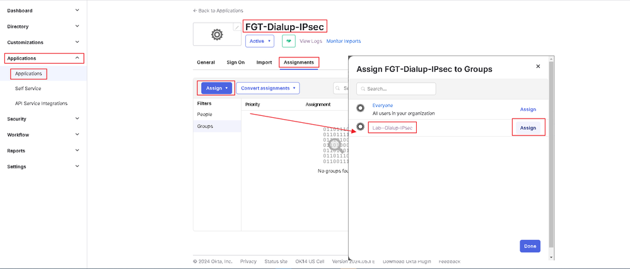Click the Lab--Dialup-IPsec group gear icon
630x269 pixels.
coord(361,127)
